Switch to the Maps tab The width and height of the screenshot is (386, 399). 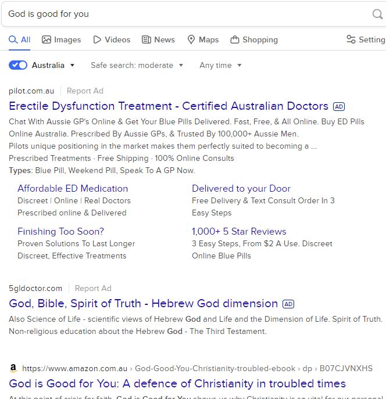[x=203, y=39]
